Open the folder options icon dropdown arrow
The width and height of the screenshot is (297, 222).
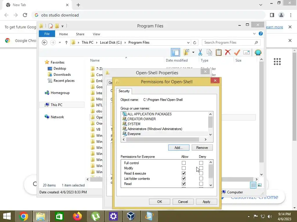click(193, 52)
